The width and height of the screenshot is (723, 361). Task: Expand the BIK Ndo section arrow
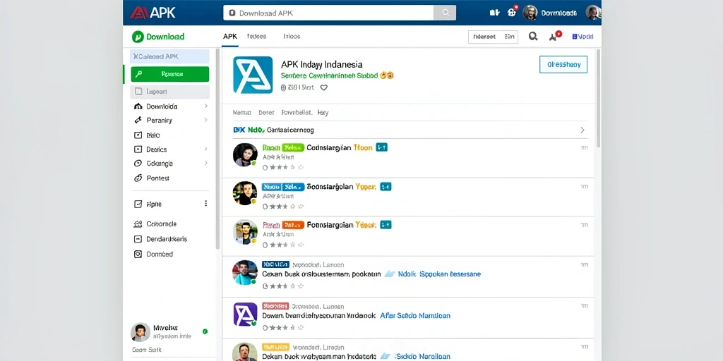pyautogui.click(x=582, y=130)
